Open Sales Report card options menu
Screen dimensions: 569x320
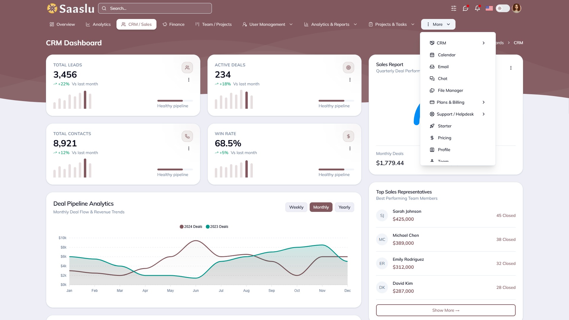click(511, 68)
